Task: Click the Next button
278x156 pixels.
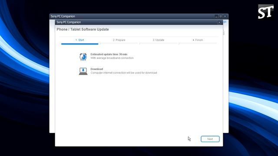Action: click(x=210, y=139)
